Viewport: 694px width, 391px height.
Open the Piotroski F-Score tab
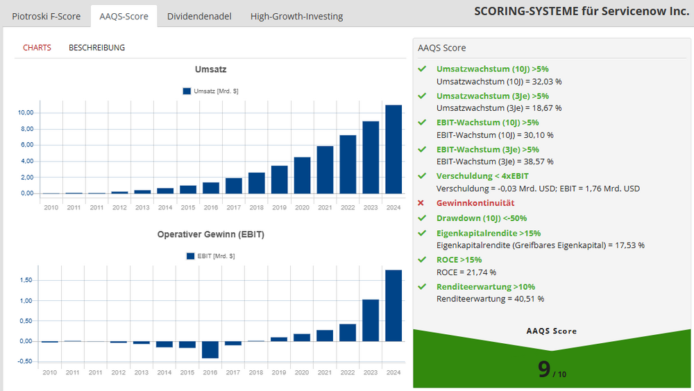(46, 17)
